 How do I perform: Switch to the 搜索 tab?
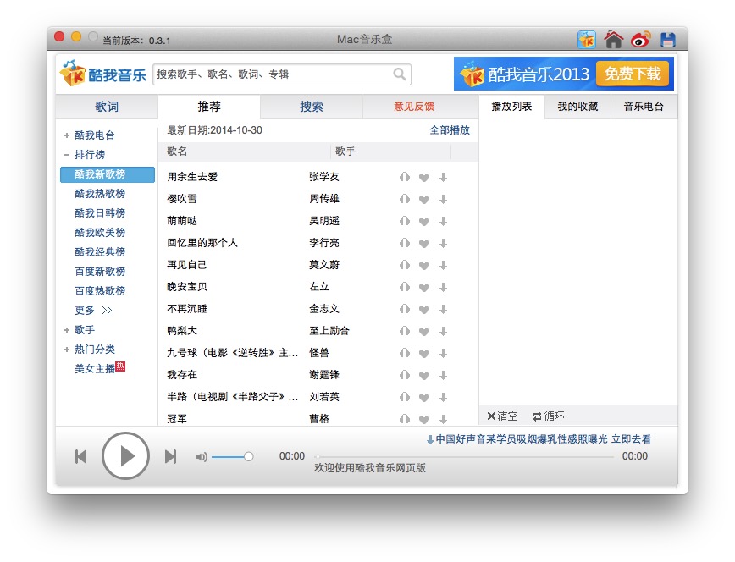(312, 107)
